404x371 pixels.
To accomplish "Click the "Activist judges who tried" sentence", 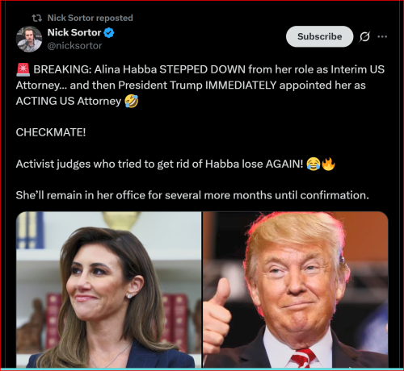I will 159,164.
